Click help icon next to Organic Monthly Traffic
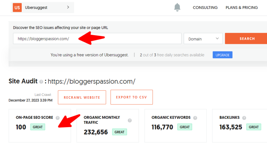This screenshot has height=145, width=267. [130, 120]
